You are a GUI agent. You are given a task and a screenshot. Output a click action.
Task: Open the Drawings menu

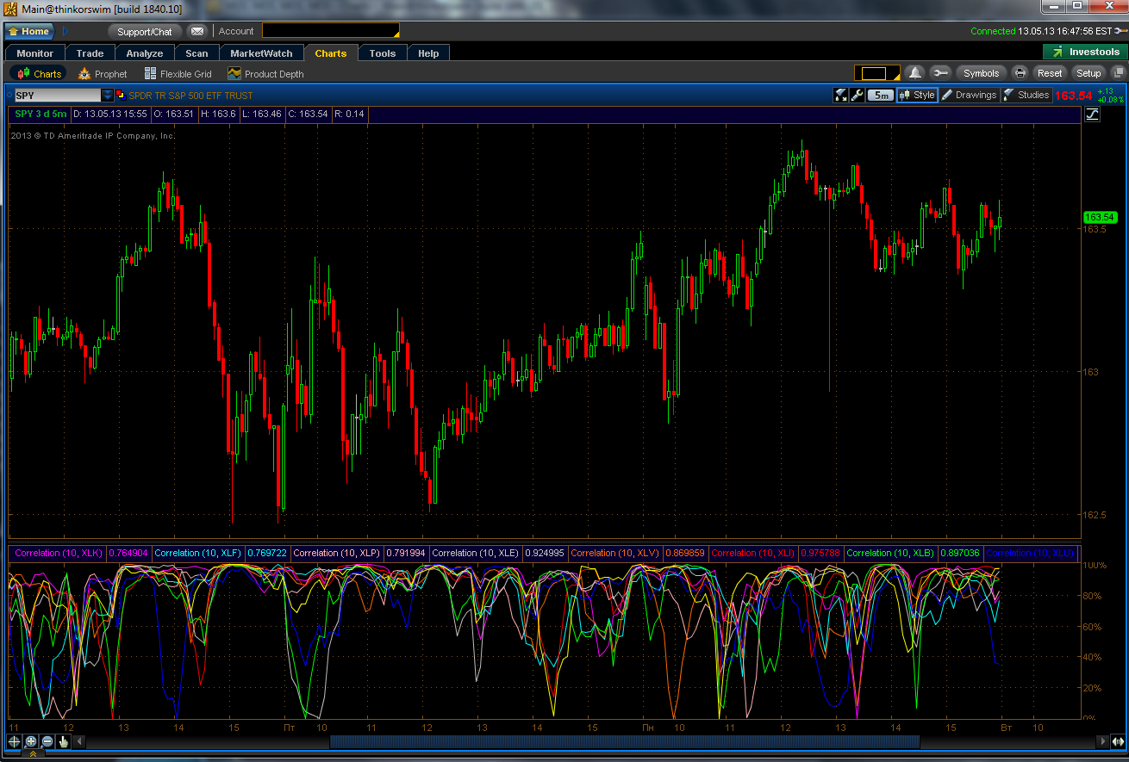969,96
